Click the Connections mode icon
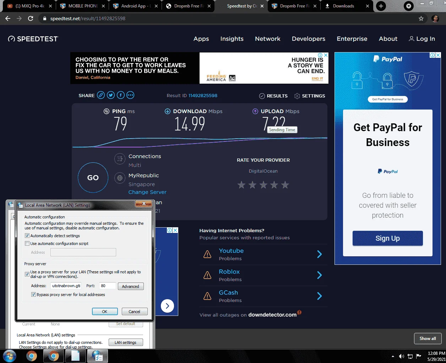The height and width of the screenshot is (363, 446). (x=120, y=159)
